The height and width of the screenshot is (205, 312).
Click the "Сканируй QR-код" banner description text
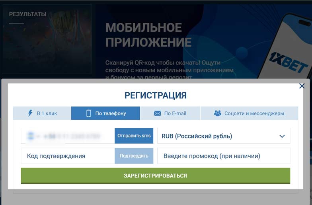(x=169, y=70)
